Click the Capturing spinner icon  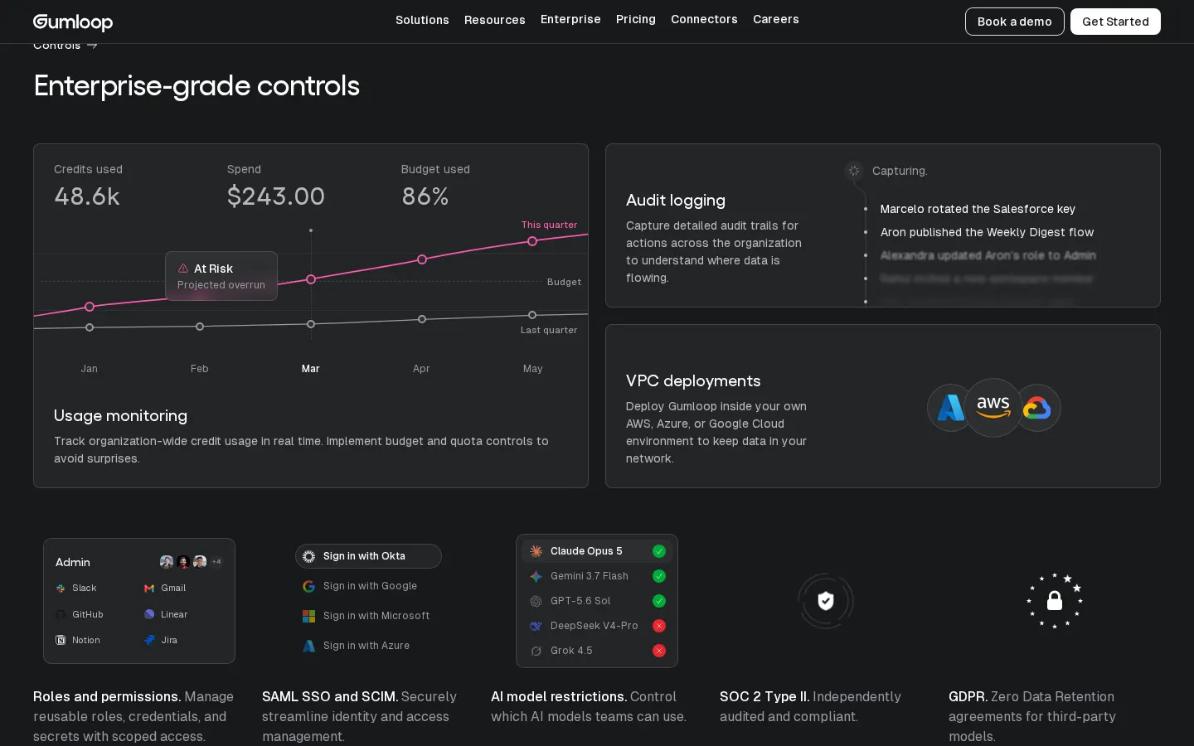[854, 171]
